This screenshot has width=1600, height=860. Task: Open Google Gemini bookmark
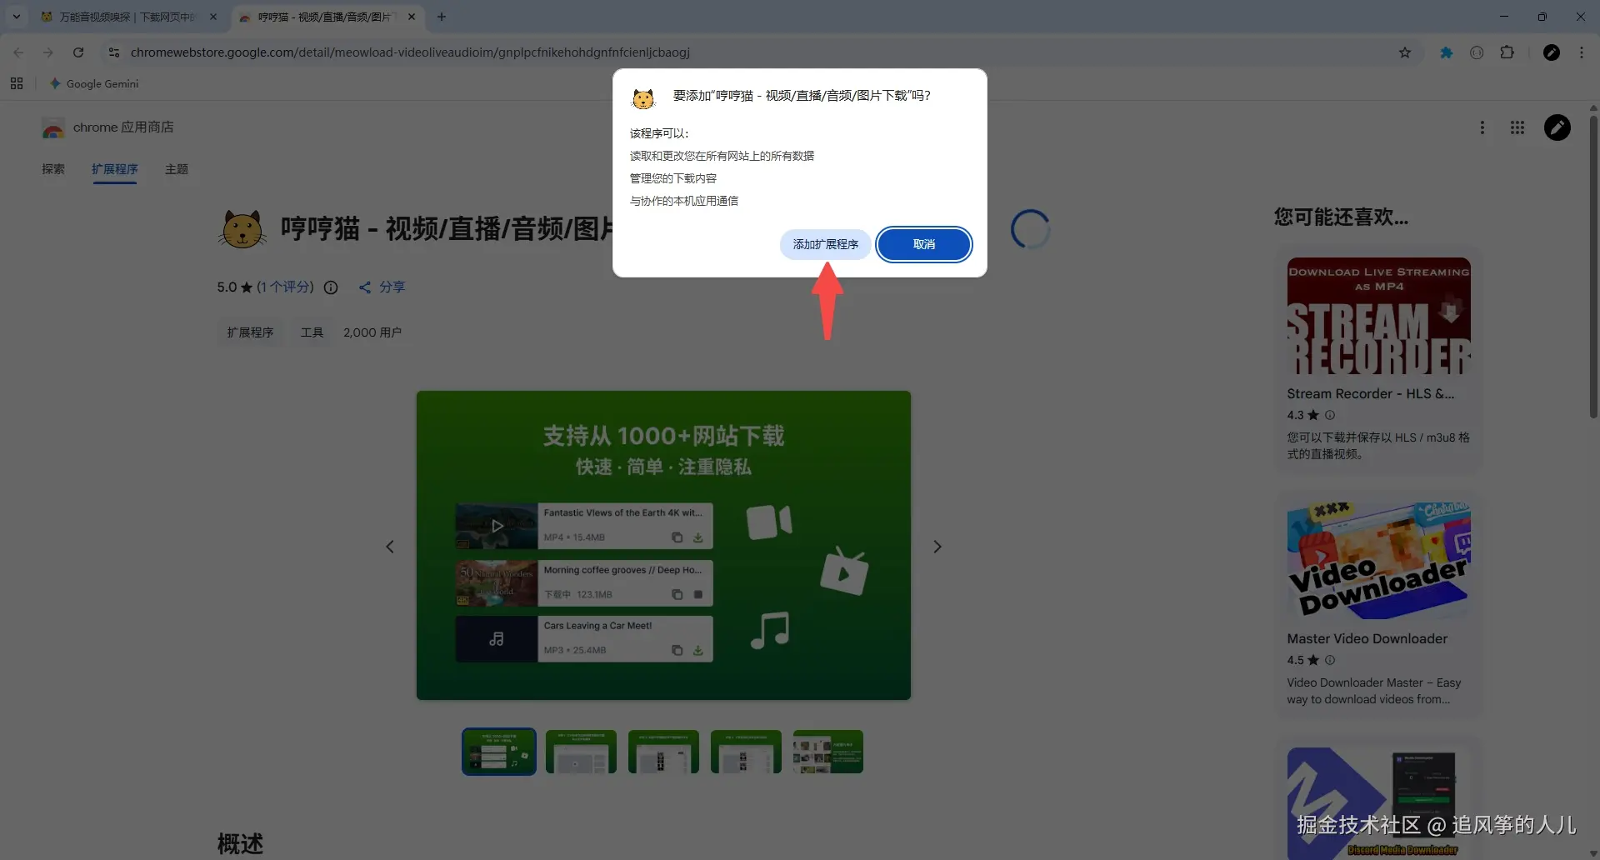94,83
